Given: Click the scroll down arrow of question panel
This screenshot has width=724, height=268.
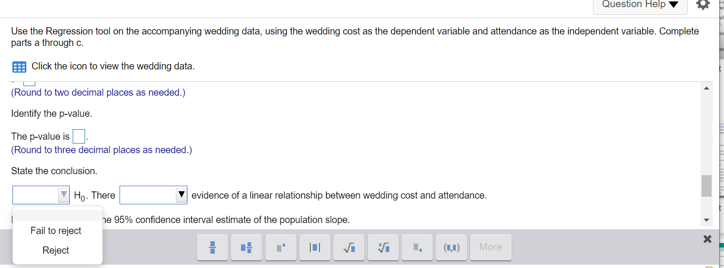Looking at the screenshot, I should point(707,221).
